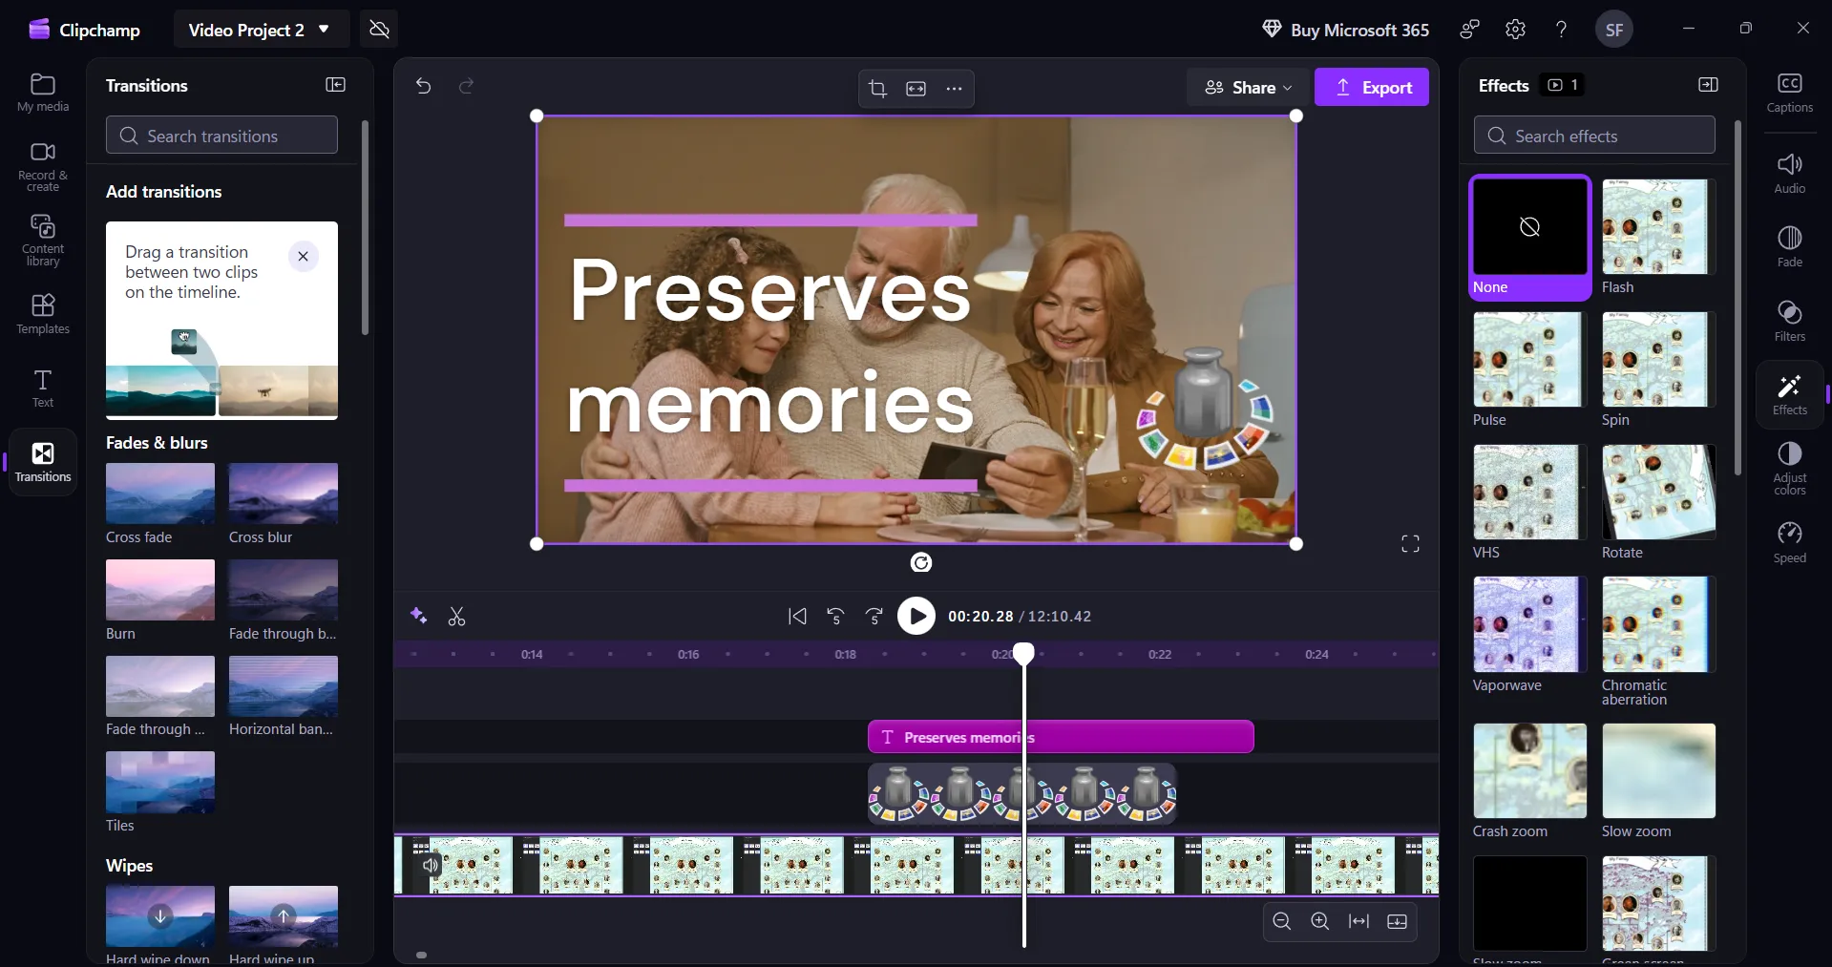Image resolution: width=1832 pixels, height=967 pixels.
Task: Open the more options ellipsis menu
Action: tap(954, 88)
